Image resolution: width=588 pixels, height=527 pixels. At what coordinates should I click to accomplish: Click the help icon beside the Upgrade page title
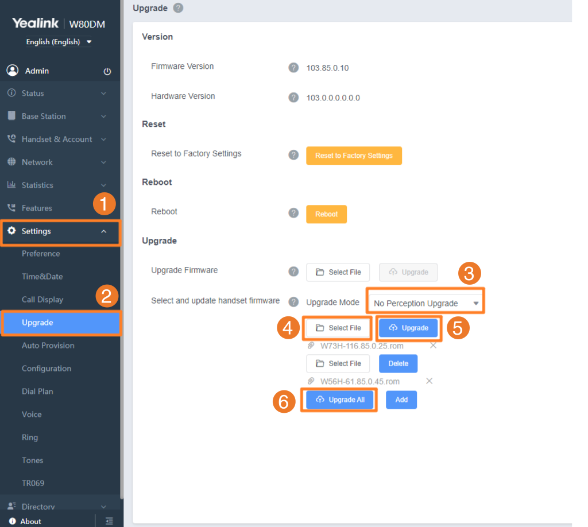[178, 8]
